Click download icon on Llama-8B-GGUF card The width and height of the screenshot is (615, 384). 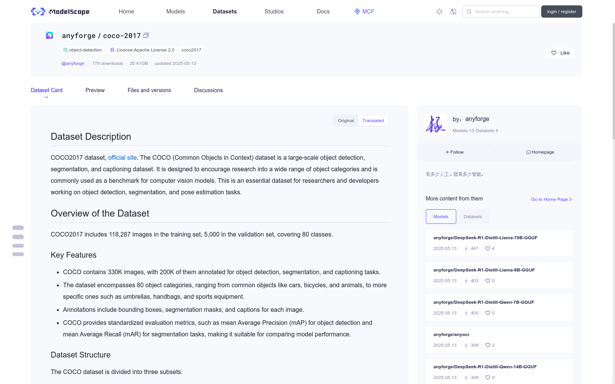click(x=466, y=281)
